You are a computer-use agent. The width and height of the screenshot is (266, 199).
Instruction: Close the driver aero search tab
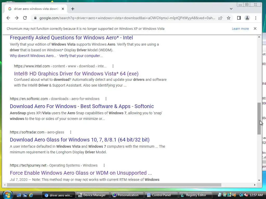[x=63, y=9]
